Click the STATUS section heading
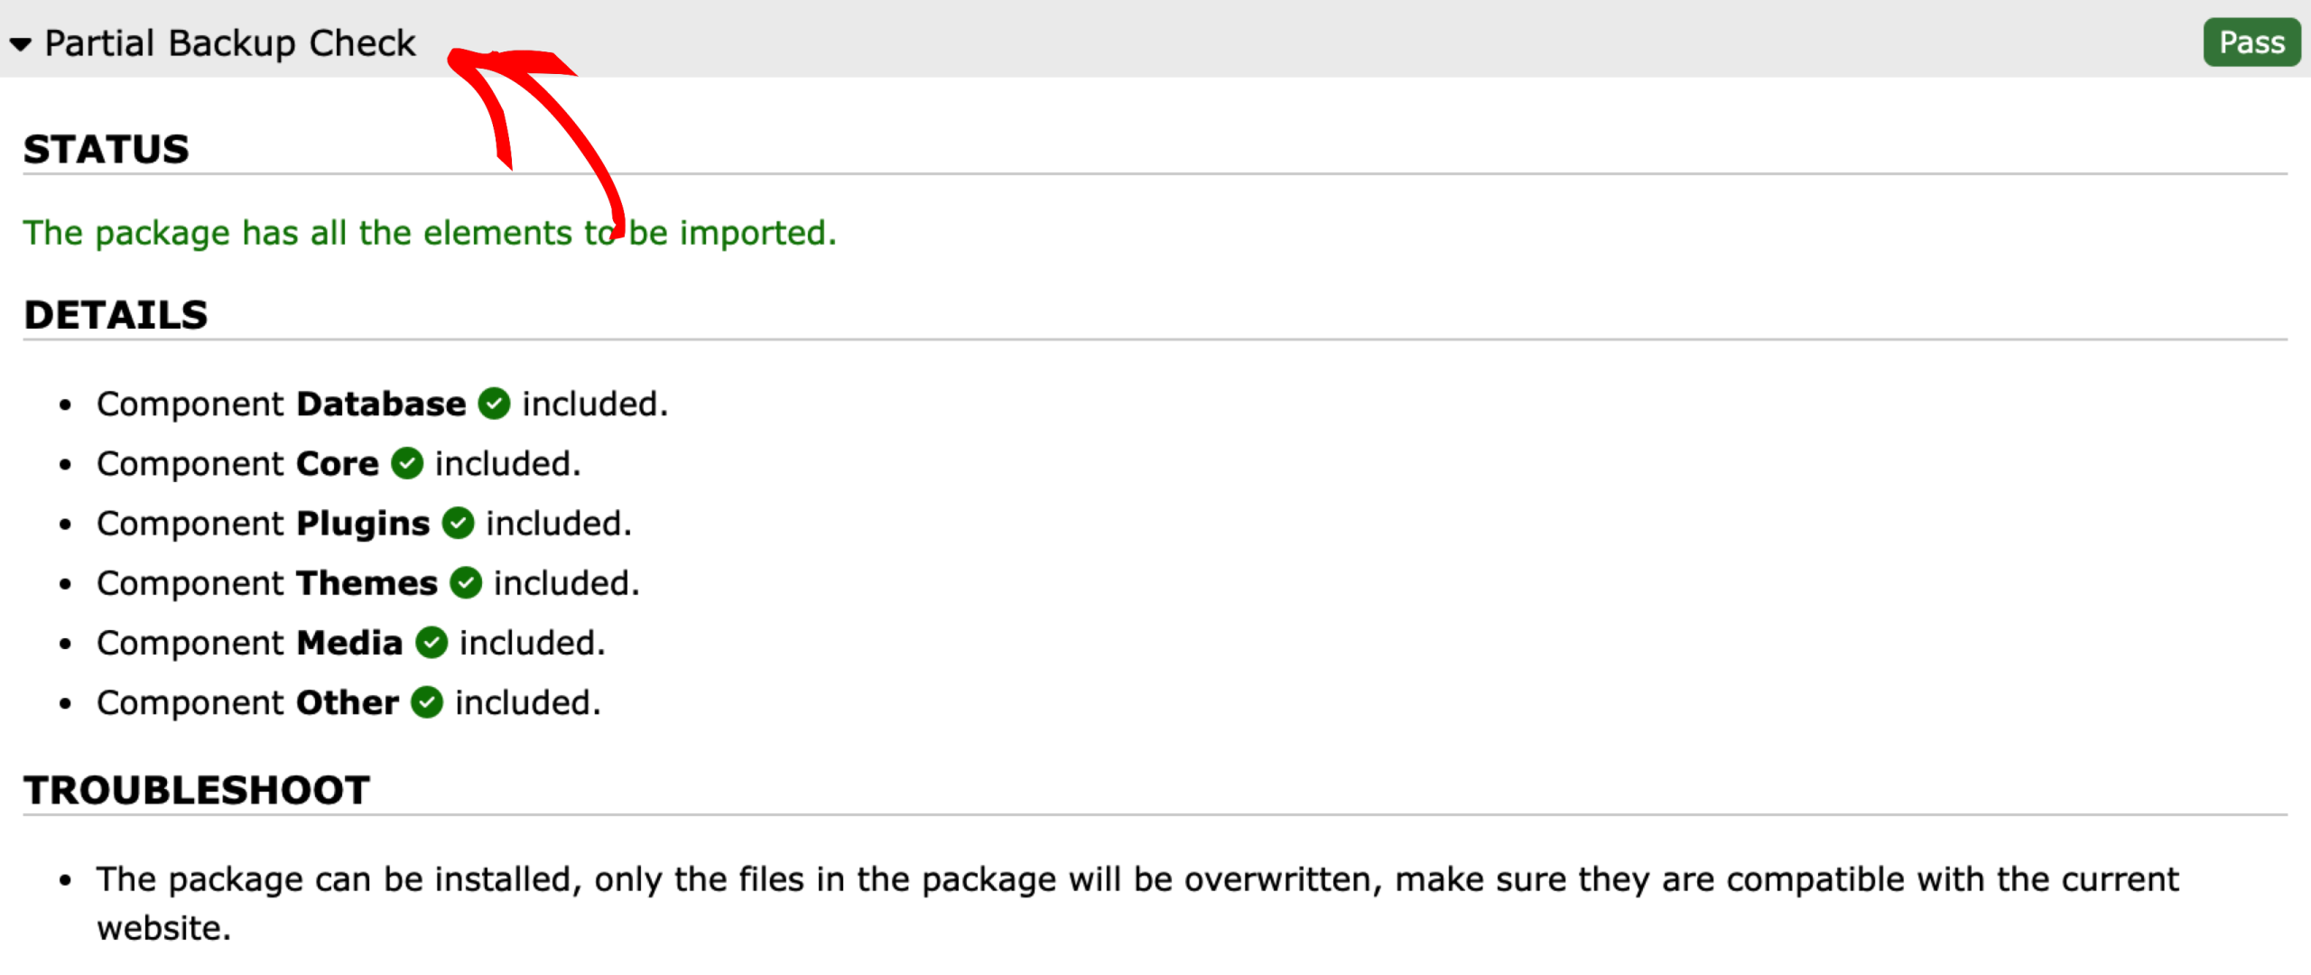The width and height of the screenshot is (2311, 975). pyautogui.click(x=107, y=150)
